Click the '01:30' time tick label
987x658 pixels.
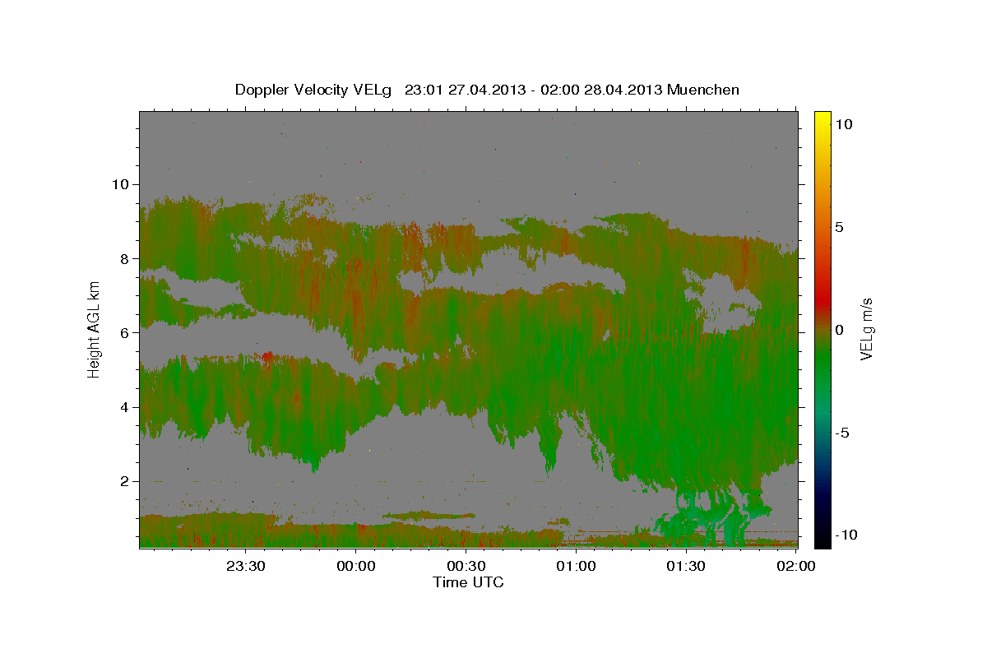(x=686, y=566)
